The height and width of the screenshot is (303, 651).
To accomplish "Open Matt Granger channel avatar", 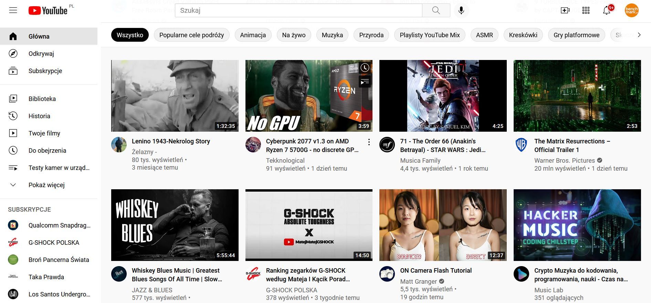I will coord(387,274).
